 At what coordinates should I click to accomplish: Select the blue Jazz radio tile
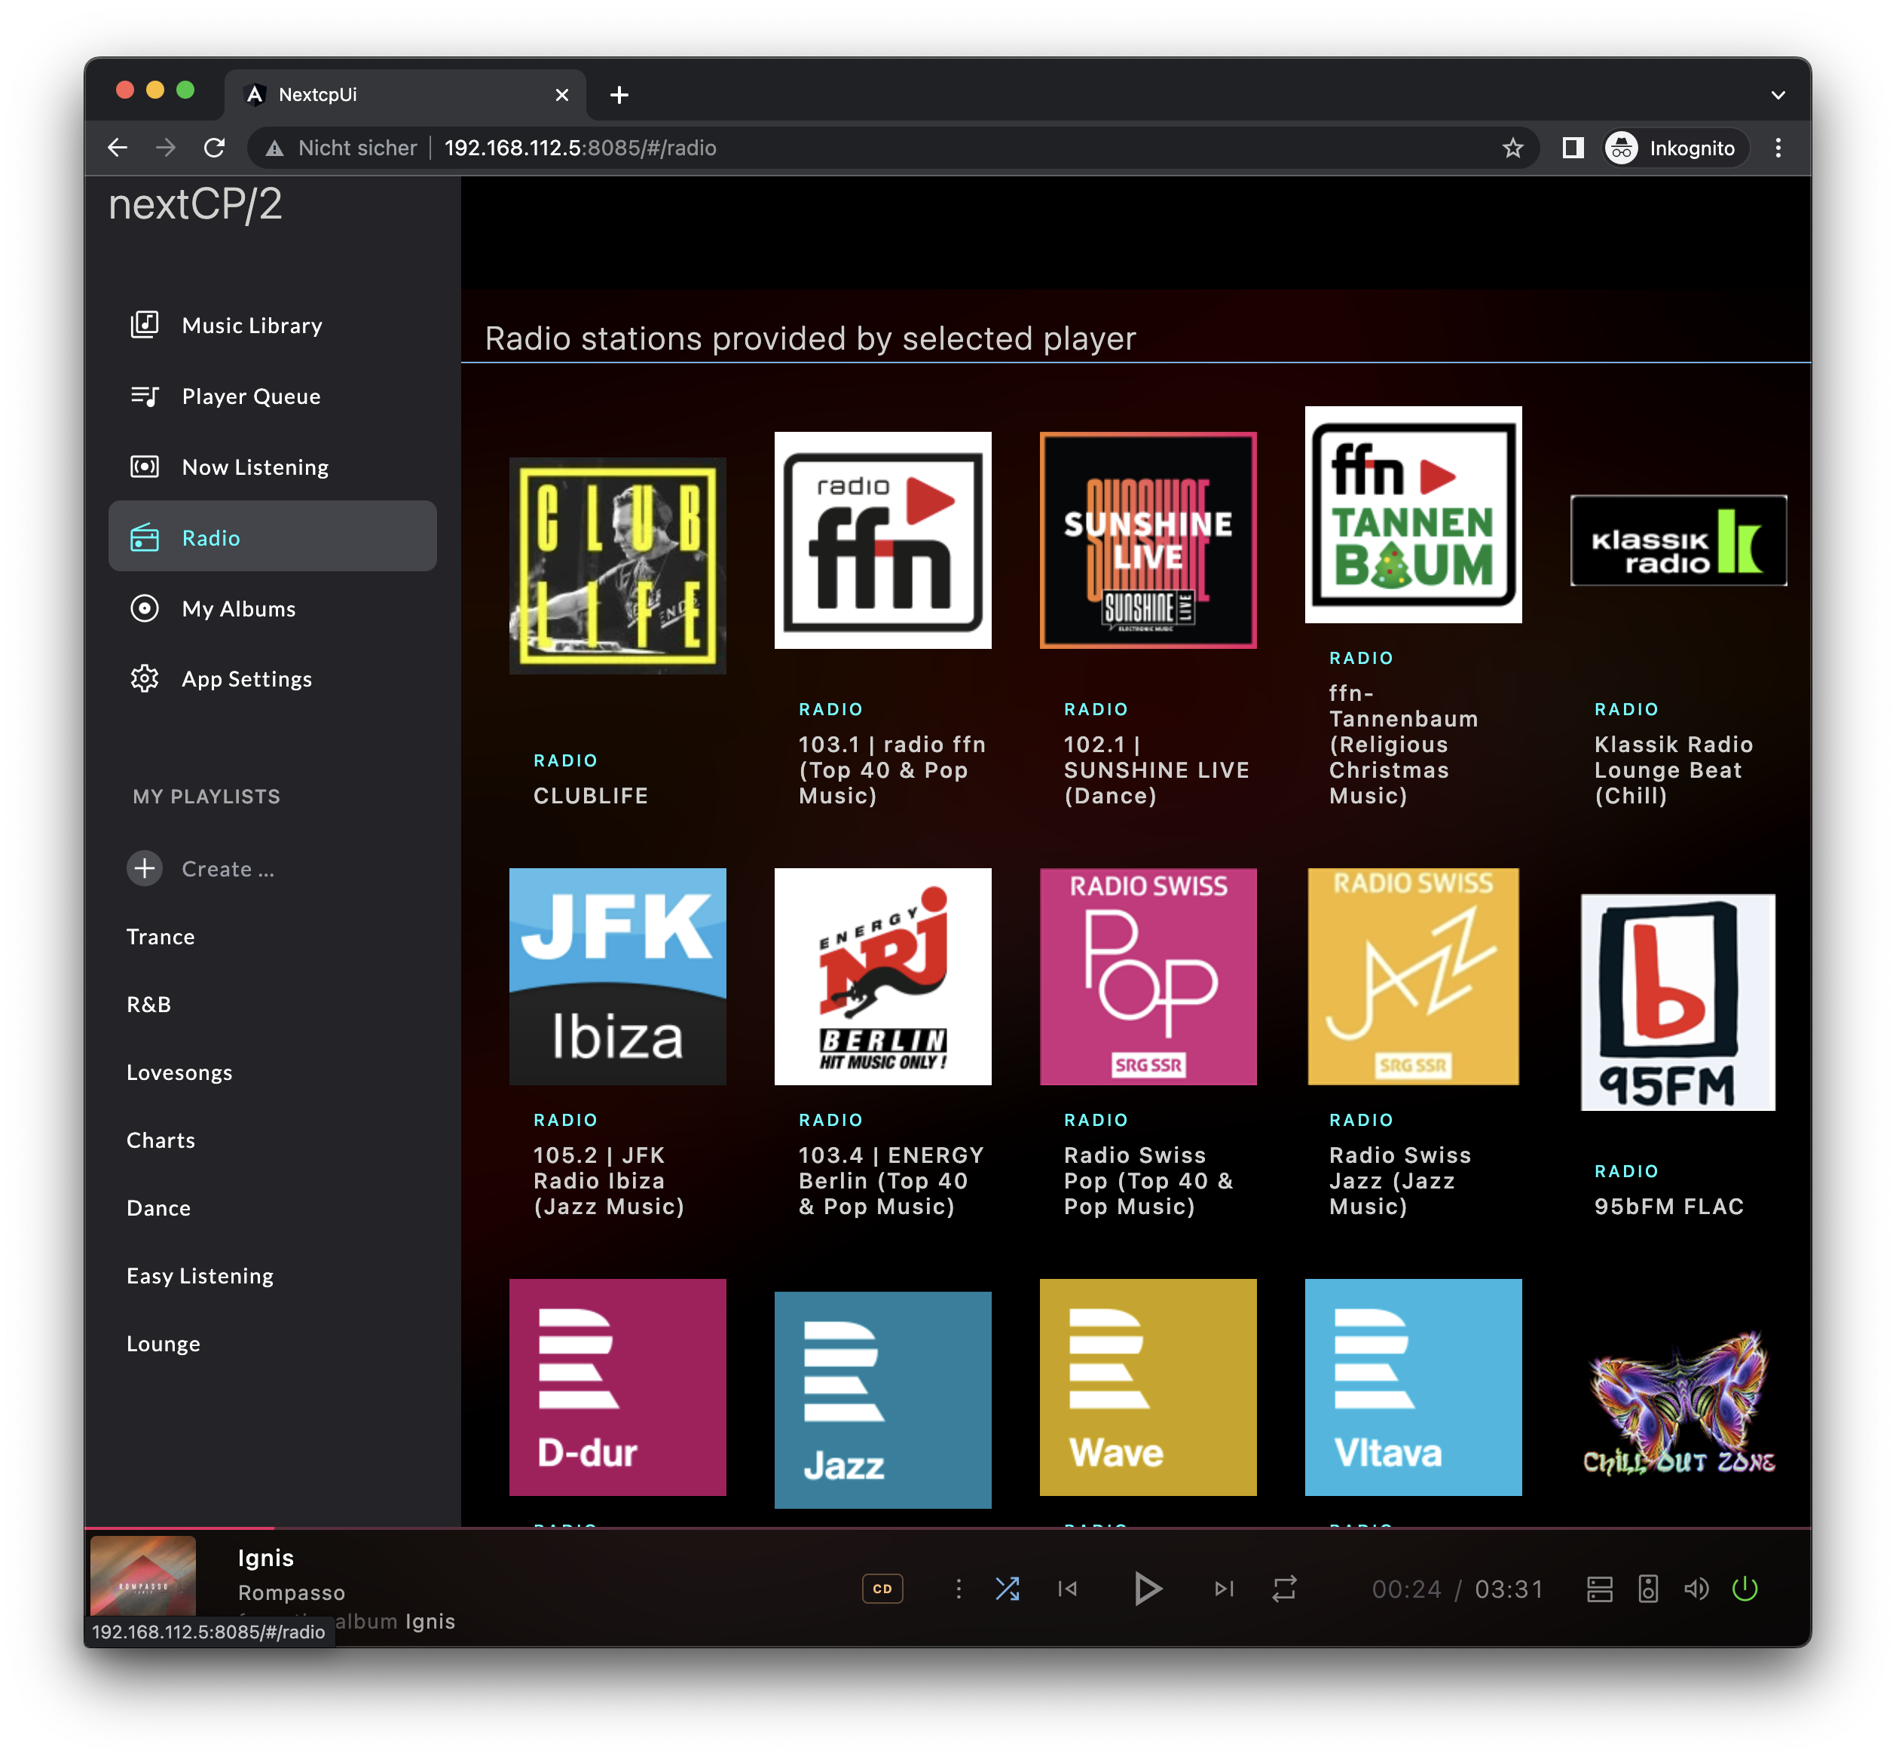click(x=882, y=1400)
